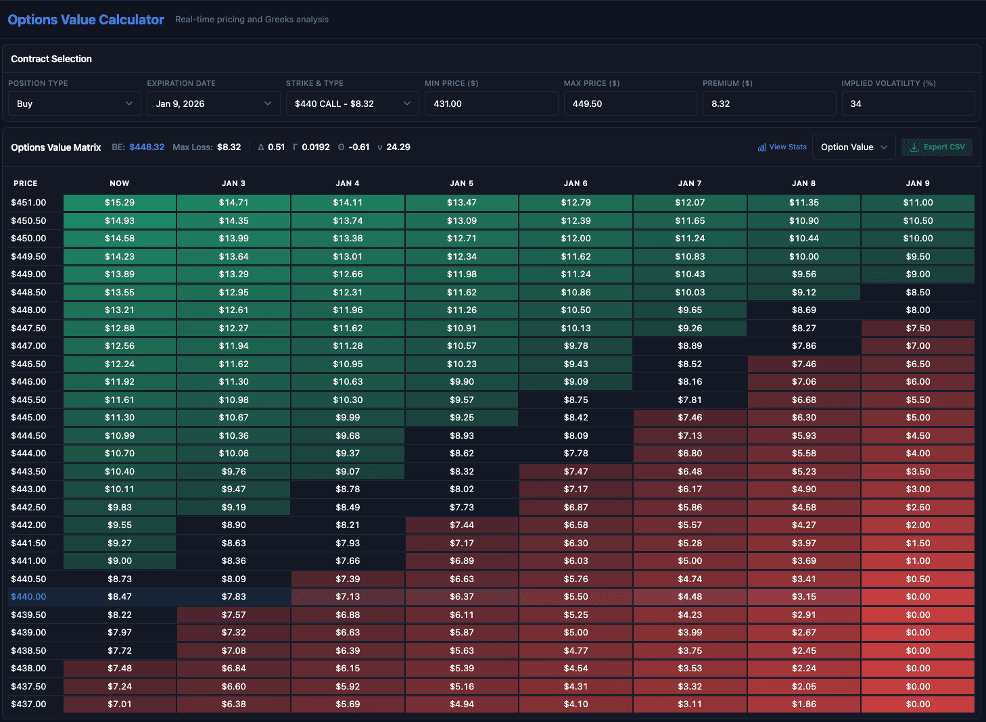
Task: Click the $448.50 price row label
Action: (28, 293)
